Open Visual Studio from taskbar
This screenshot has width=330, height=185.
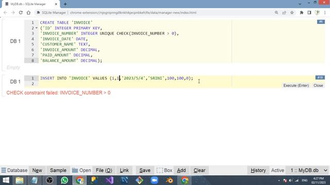109,180
